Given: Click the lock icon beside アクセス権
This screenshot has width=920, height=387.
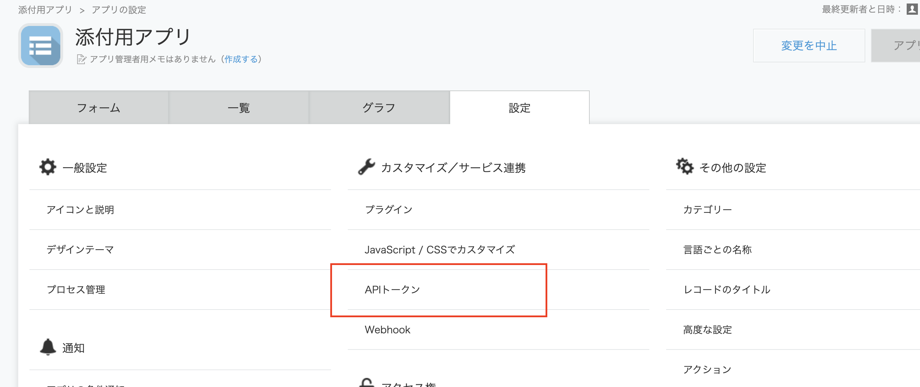Looking at the screenshot, I should (366, 383).
